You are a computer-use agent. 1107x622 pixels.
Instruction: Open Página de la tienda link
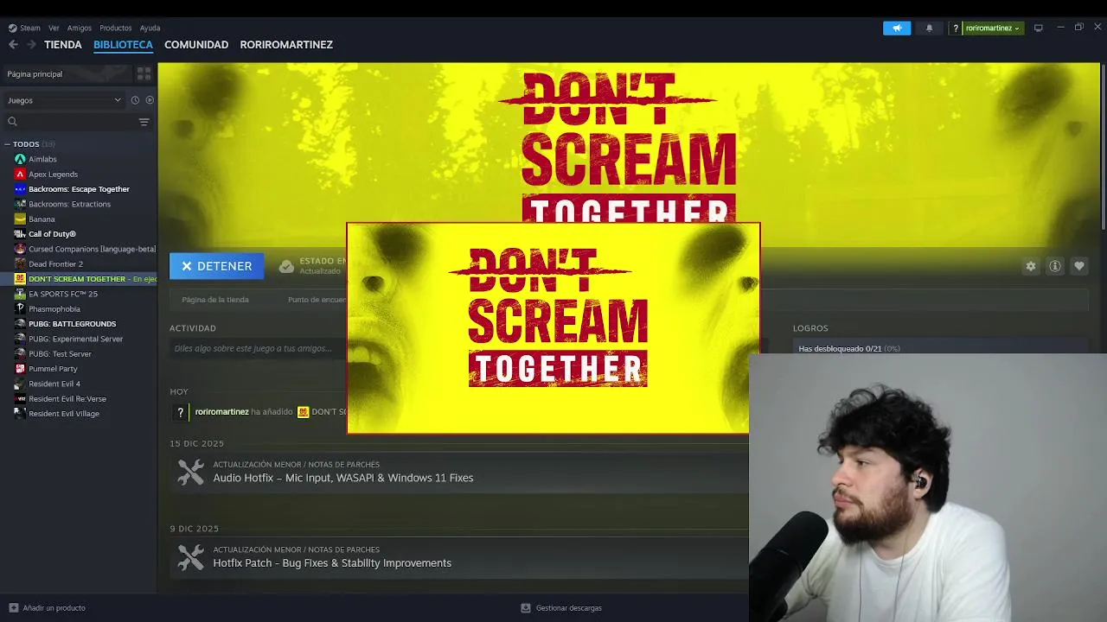coord(215,300)
